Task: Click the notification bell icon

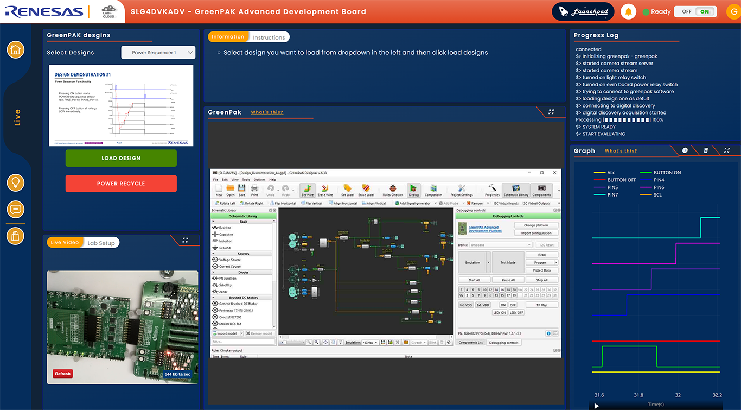Action: pyautogui.click(x=628, y=12)
